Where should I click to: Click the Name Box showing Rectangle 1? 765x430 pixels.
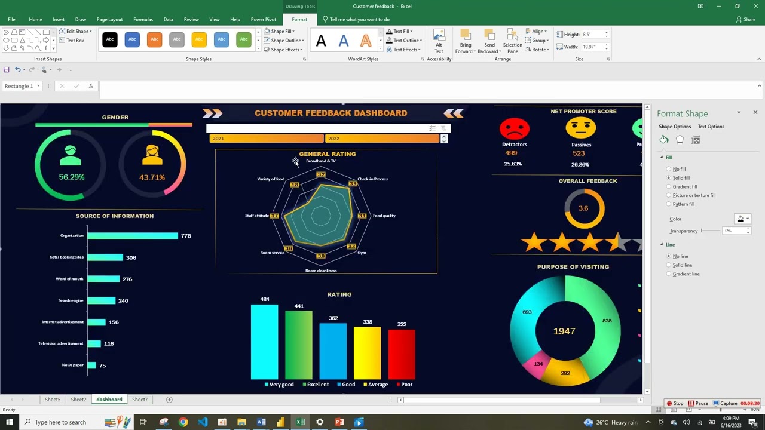pyautogui.click(x=22, y=86)
